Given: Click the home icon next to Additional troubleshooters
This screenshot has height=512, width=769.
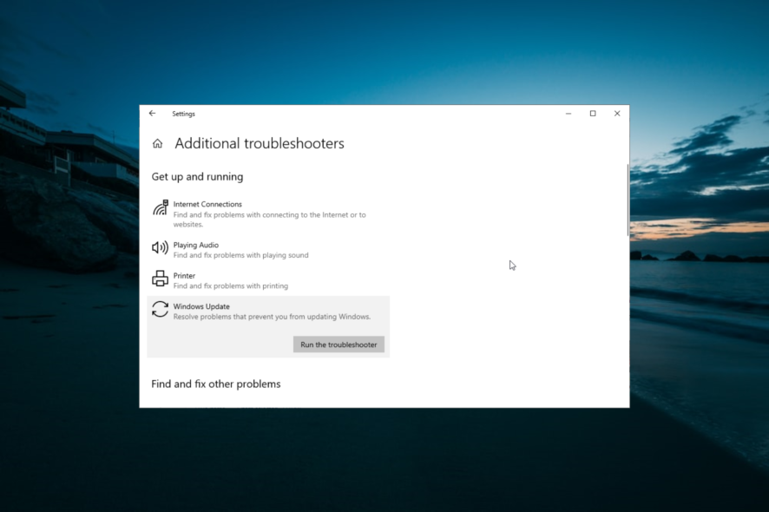Looking at the screenshot, I should coord(158,143).
